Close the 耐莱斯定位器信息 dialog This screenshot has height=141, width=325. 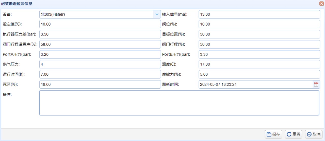click(321, 4)
